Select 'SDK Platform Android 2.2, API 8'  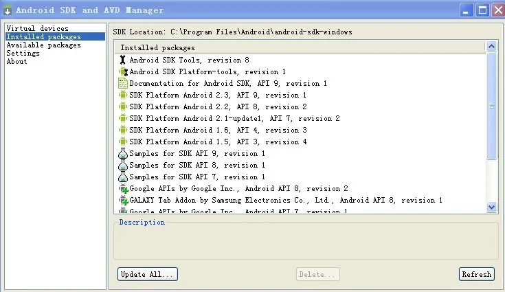pyautogui.click(x=218, y=106)
